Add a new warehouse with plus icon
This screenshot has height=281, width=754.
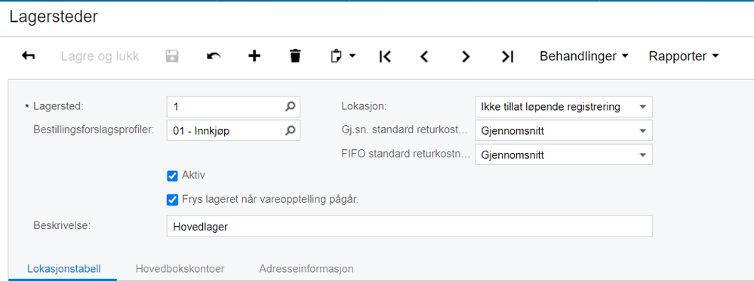tap(254, 57)
